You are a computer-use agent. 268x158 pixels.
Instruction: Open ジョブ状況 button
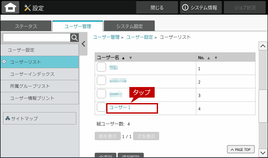tap(245, 8)
